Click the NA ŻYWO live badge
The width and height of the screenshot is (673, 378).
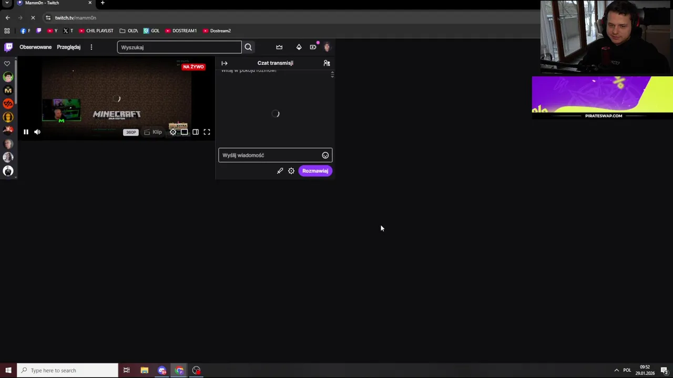193,67
